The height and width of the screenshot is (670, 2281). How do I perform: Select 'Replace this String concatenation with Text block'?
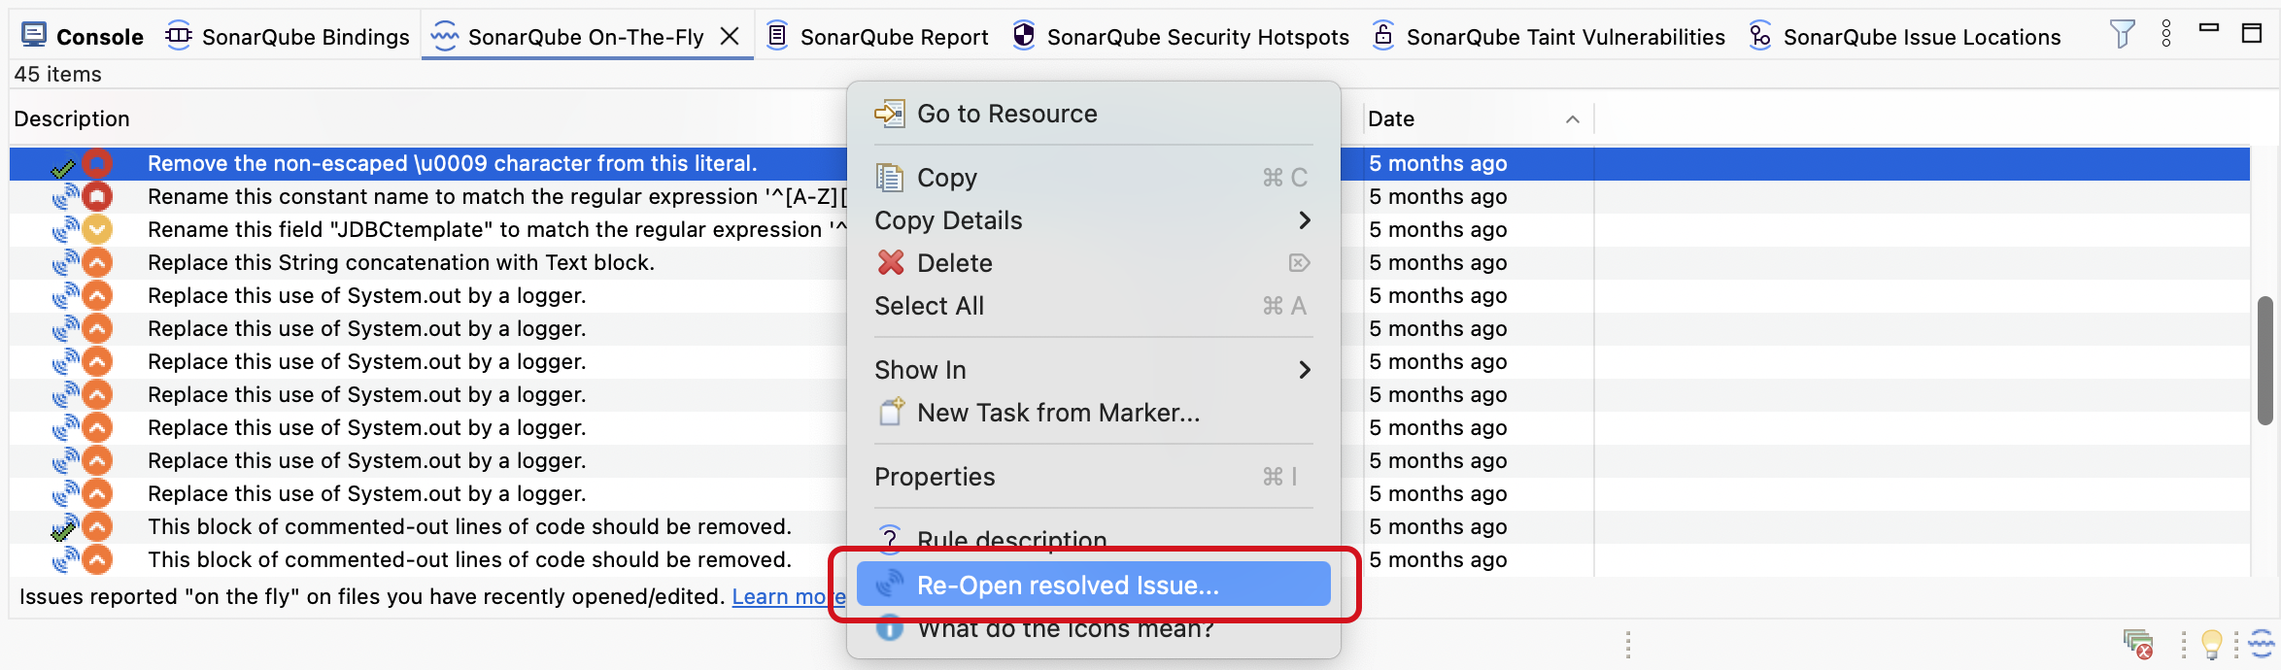click(401, 262)
